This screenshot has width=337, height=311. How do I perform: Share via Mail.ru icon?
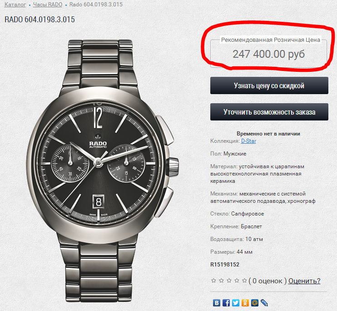coord(255,302)
